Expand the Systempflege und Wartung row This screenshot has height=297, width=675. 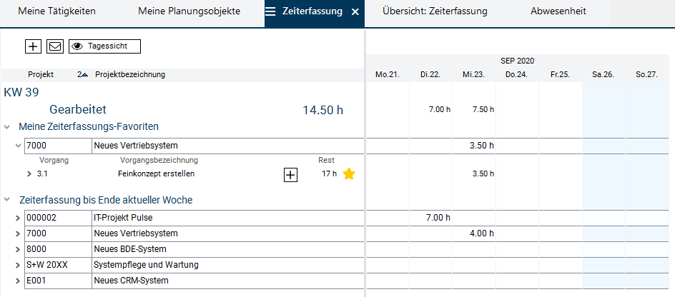coord(18,265)
